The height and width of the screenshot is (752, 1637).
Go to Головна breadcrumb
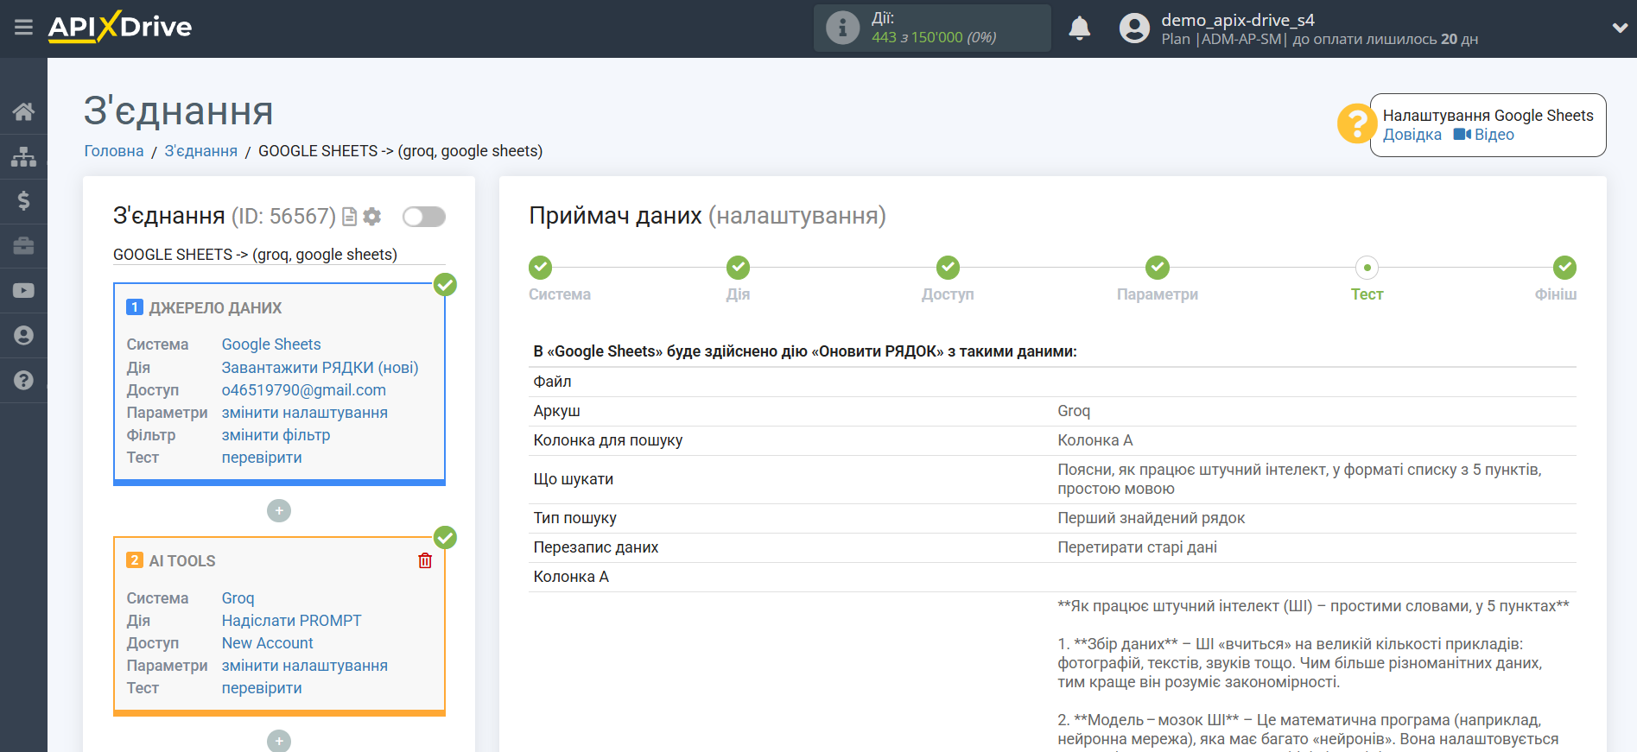click(x=114, y=151)
